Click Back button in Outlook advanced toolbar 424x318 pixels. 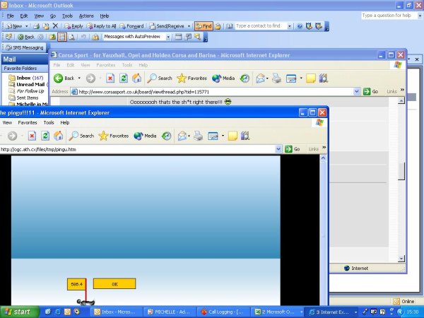pyautogui.click(x=26, y=37)
